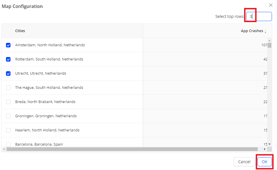
Task: Check The Hague, South Holland checkbox
Action: point(8,88)
